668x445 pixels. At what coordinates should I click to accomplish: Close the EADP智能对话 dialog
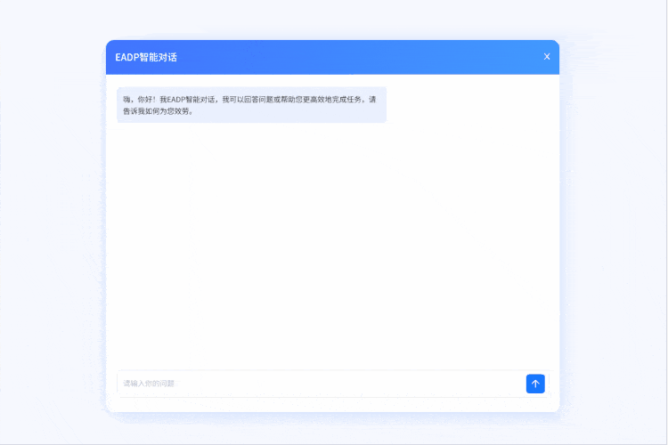(547, 57)
